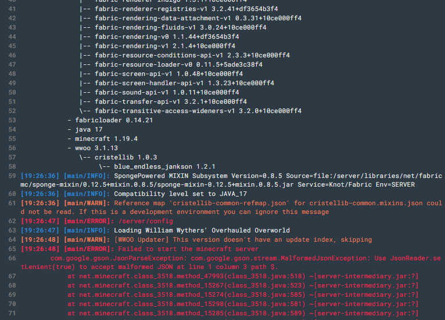Click the JsonParseException message text

click(231, 263)
